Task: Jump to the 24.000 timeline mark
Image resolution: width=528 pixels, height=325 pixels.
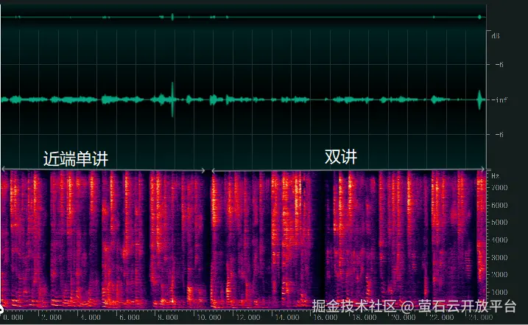Action: click(481, 318)
